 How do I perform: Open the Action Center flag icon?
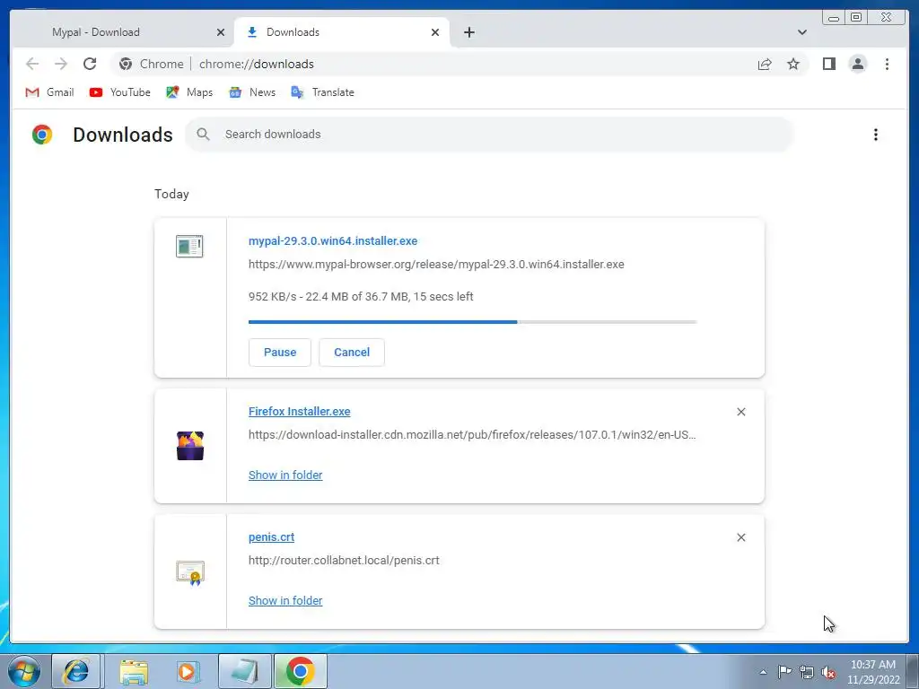pyautogui.click(x=784, y=672)
